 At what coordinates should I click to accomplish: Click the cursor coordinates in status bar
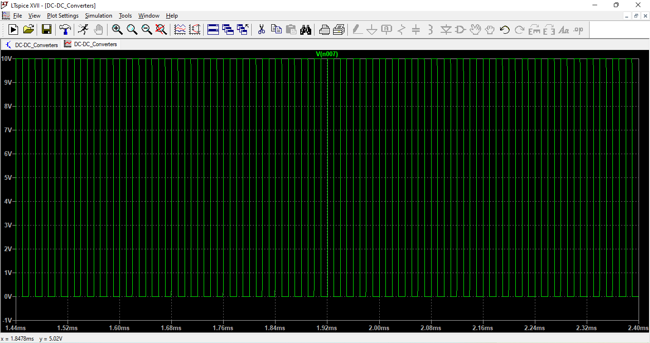[x=32, y=339]
